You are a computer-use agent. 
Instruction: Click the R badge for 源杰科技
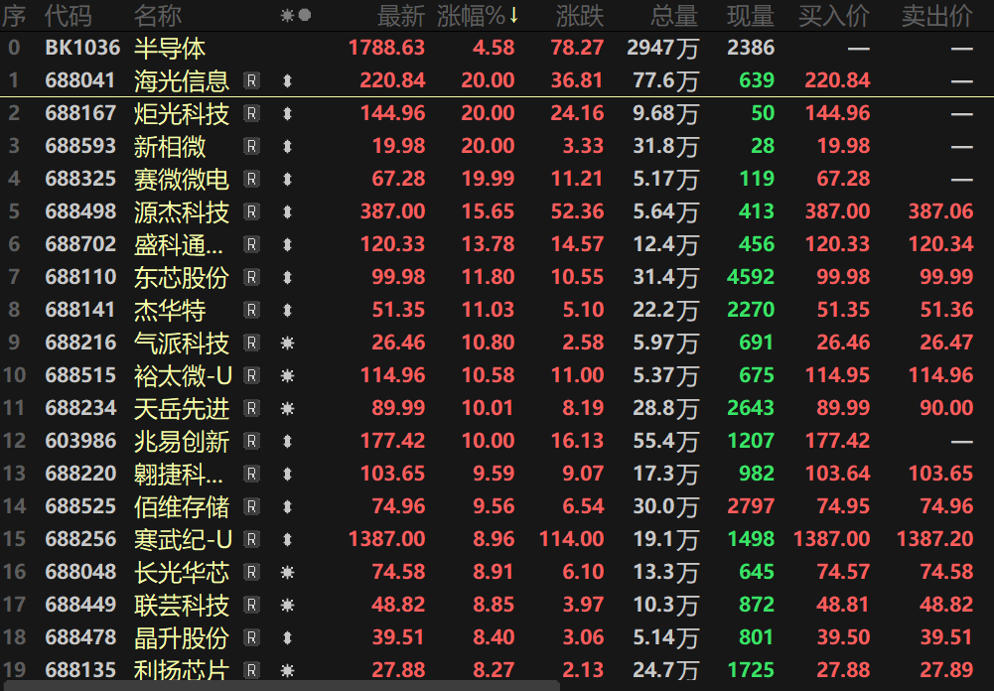click(251, 211)
